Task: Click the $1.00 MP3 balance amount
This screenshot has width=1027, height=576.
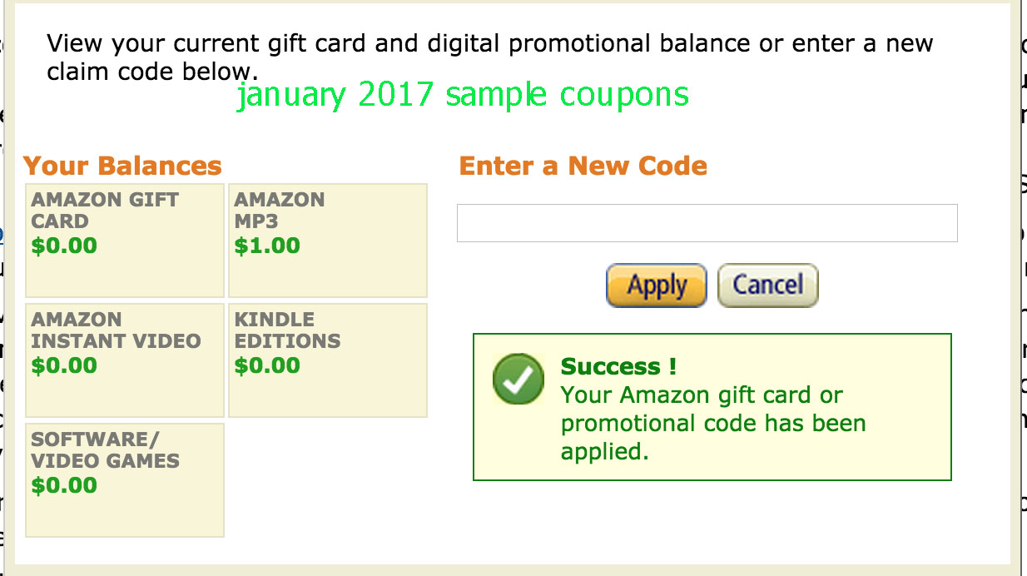Action: pyautogui.click(x=267, y=246)
